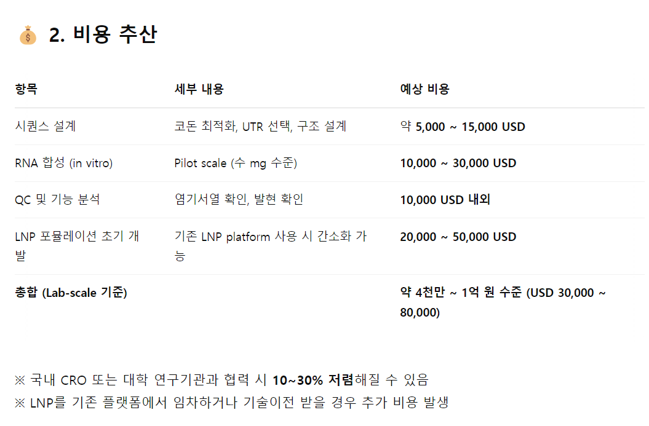Image resolution: width=649 pixels, height=426 pixels.
Task: Click the bold '10~30% 저렴' text
Action: coord(313,380)
